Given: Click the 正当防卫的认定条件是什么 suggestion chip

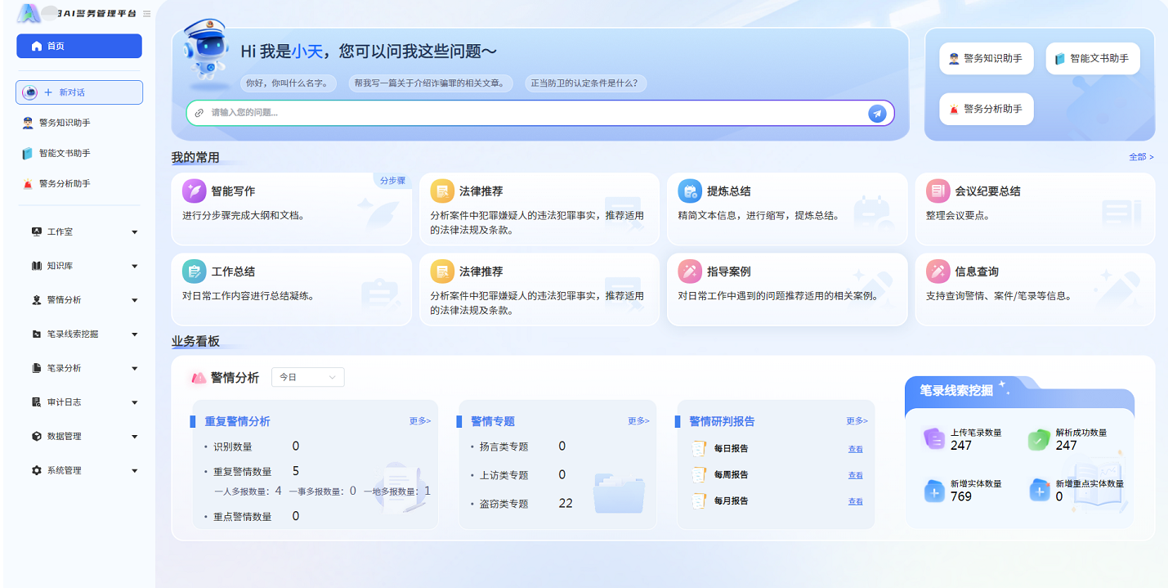Looking at the screenshot, I should [x=585, y=83].
